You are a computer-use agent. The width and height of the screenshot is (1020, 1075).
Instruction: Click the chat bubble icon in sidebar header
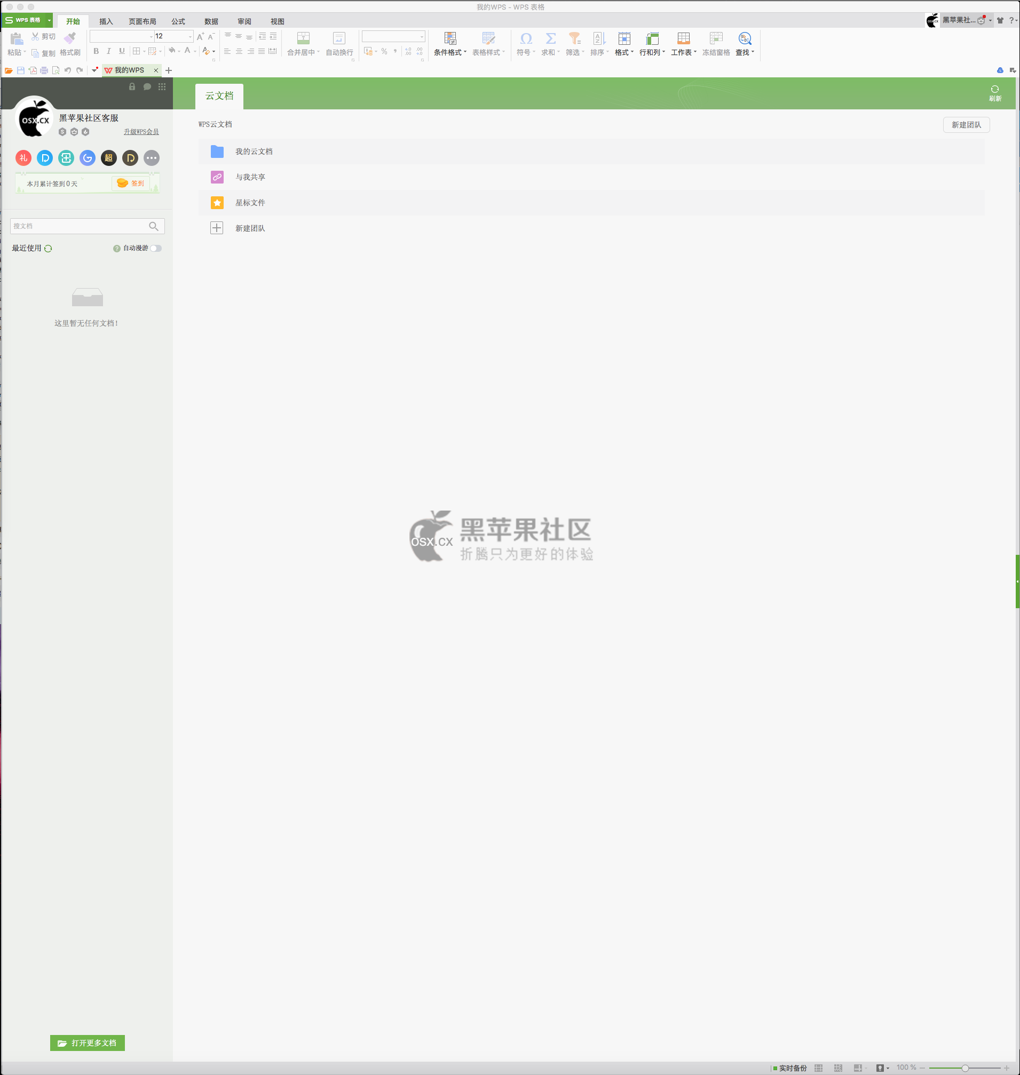pyautogui.click(x=147, y=86)
